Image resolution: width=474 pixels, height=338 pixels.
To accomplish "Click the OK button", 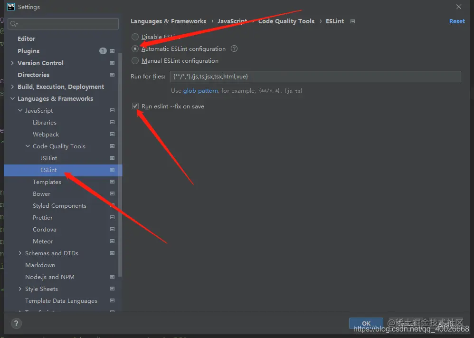I will [x=366, y=323].
